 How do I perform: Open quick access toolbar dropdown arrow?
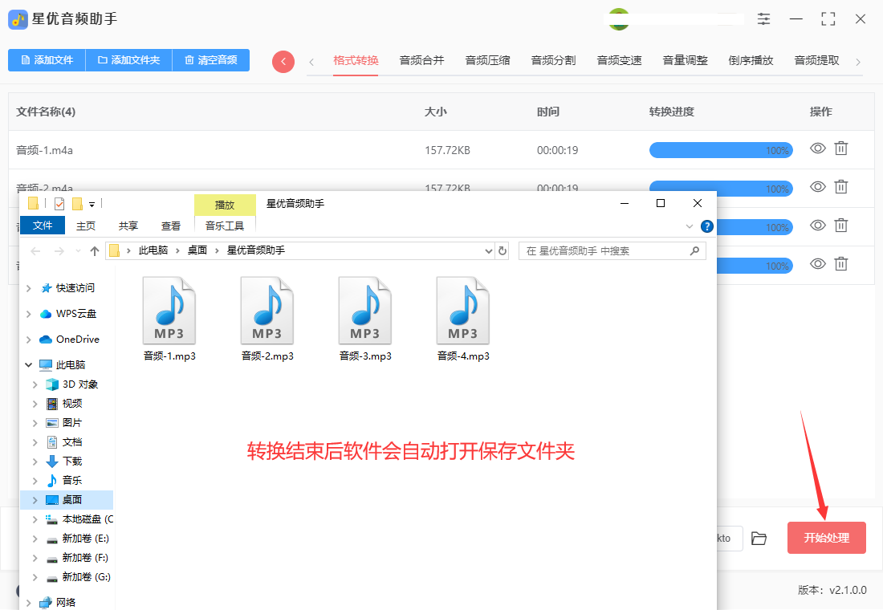click(92, 205)
